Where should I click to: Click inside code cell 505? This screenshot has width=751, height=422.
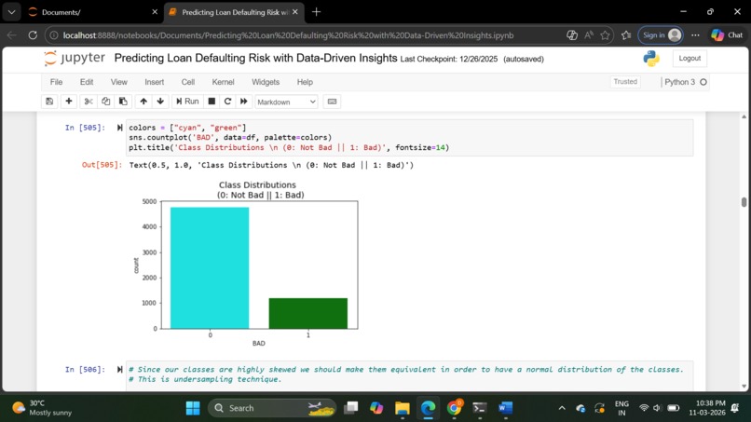(409, 138)
